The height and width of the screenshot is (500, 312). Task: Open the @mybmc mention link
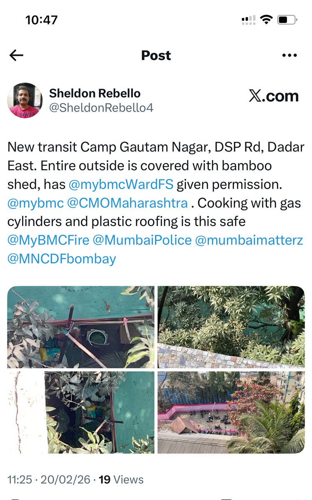pos(36,203)
